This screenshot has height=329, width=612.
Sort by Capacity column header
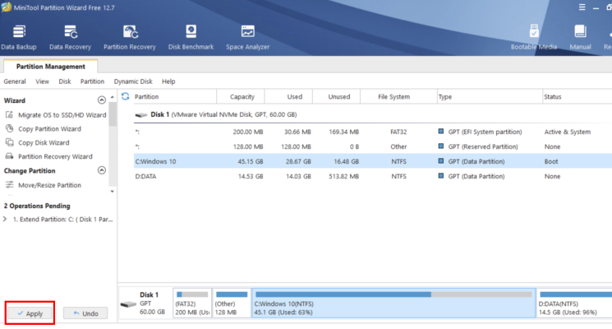pyautogui.click(x=242, y=96)
